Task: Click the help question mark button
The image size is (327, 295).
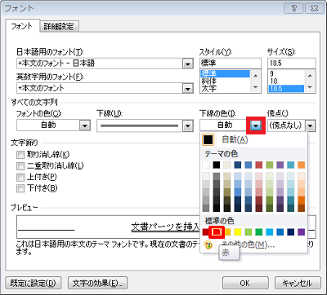Action: coord(293,8)
